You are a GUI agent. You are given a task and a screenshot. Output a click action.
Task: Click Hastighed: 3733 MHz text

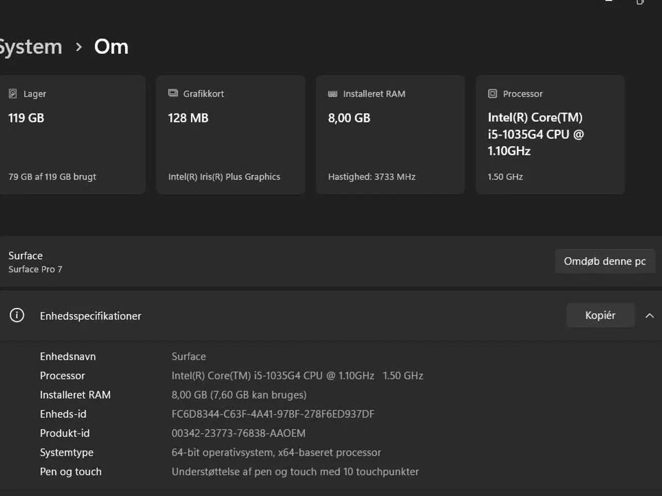click(372, 177)
